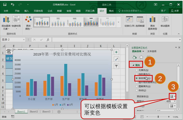
Task: Collapse the ribbon with the chevron
Action: pos(179,34)
